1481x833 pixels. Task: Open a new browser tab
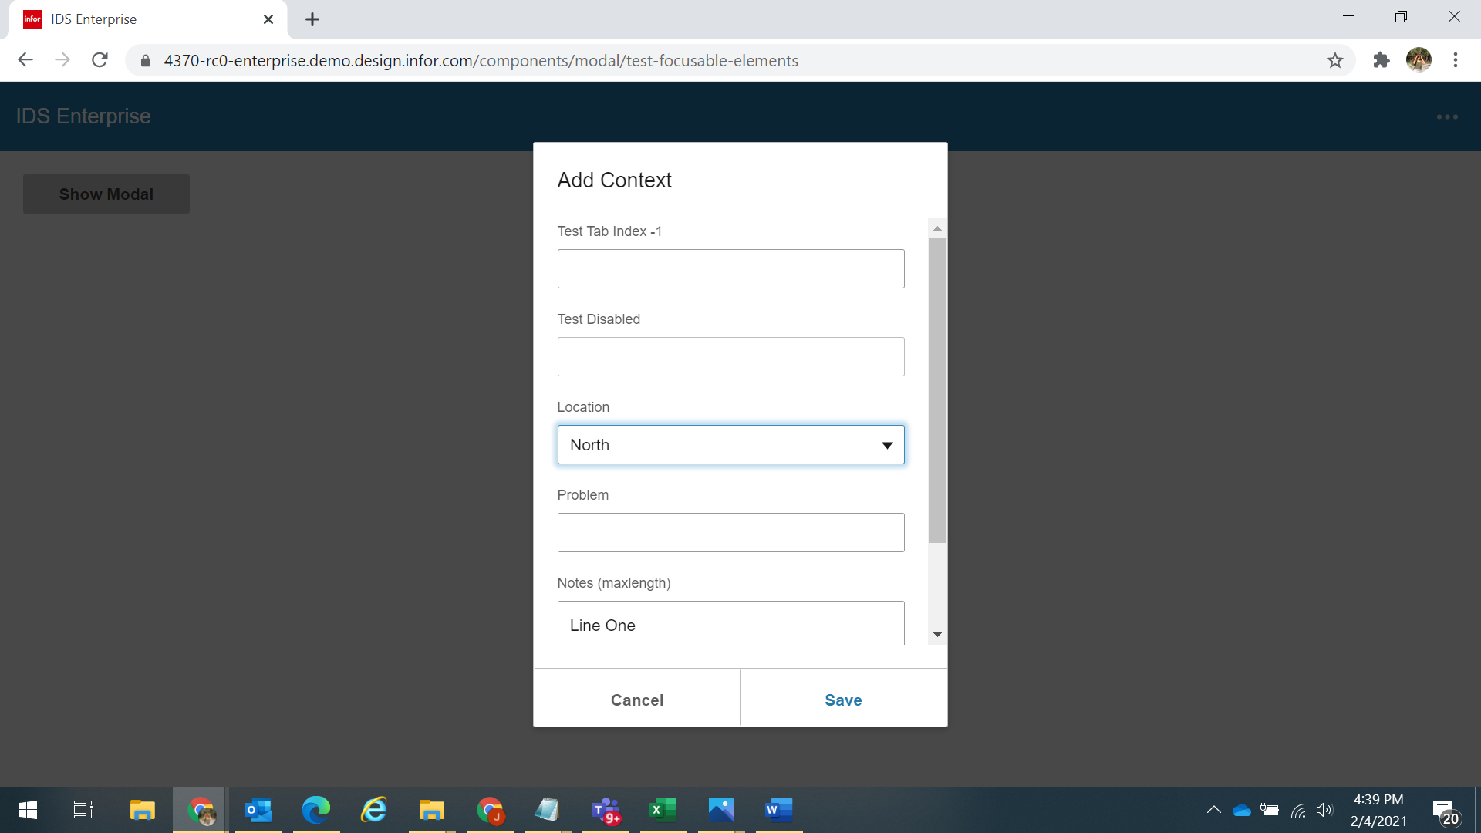[x=312, y=19]
